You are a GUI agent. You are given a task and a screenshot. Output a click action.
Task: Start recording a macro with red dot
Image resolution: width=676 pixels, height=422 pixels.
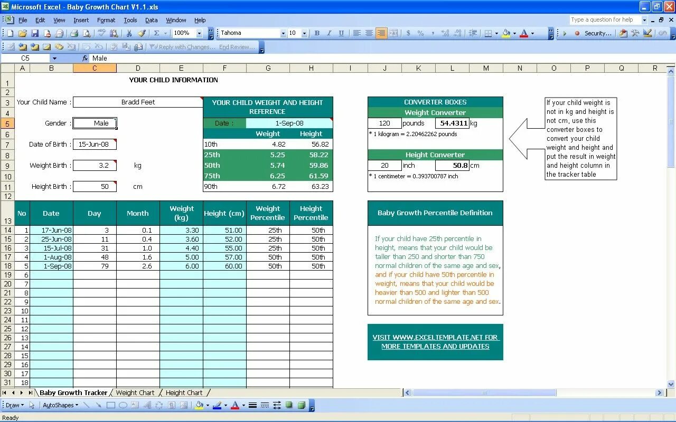pos(577,33)
